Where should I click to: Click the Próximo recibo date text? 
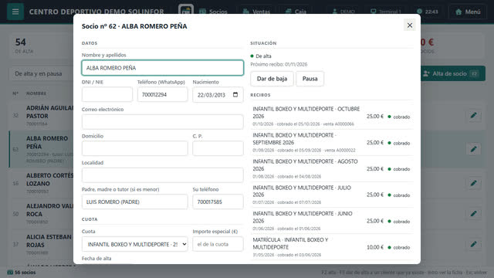[279, 64]
